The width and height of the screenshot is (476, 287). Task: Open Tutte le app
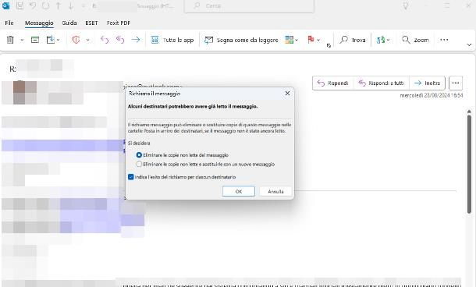tap(172, 40)
